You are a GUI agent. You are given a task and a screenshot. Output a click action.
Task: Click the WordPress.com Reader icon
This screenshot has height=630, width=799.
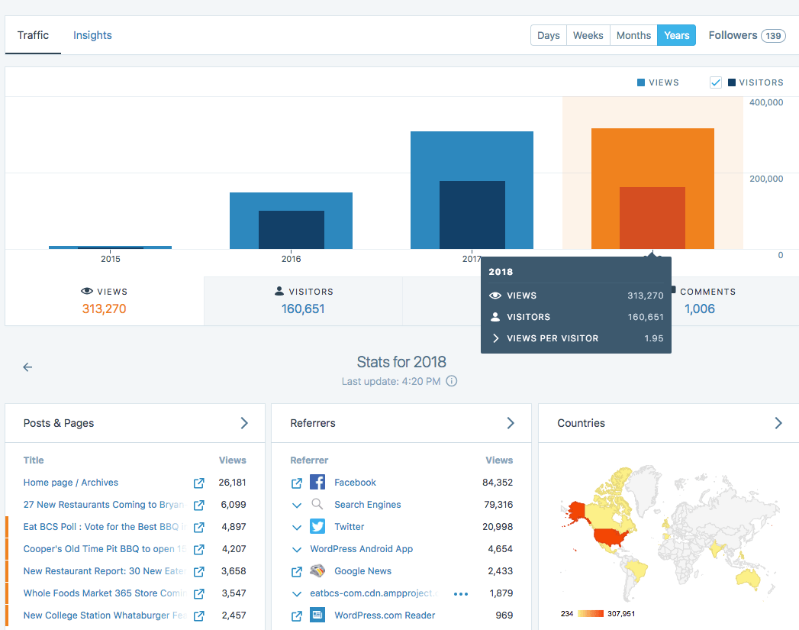pyautogui.click(x=317, y=615)
